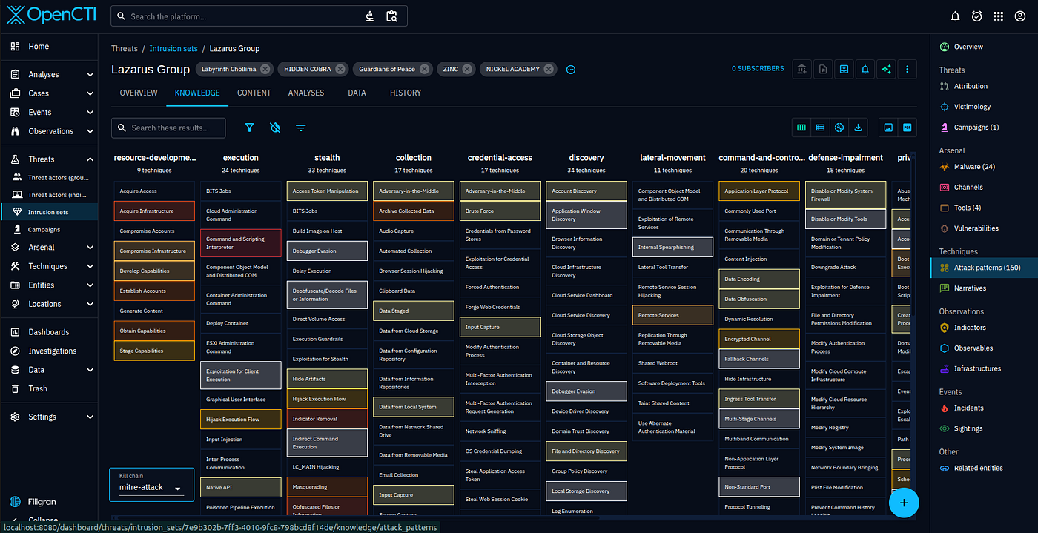The width and height of the screenshot is (1038, 533).
Task: Remove the Labyrinth Chollima alias chip
Action: point(266,69)
